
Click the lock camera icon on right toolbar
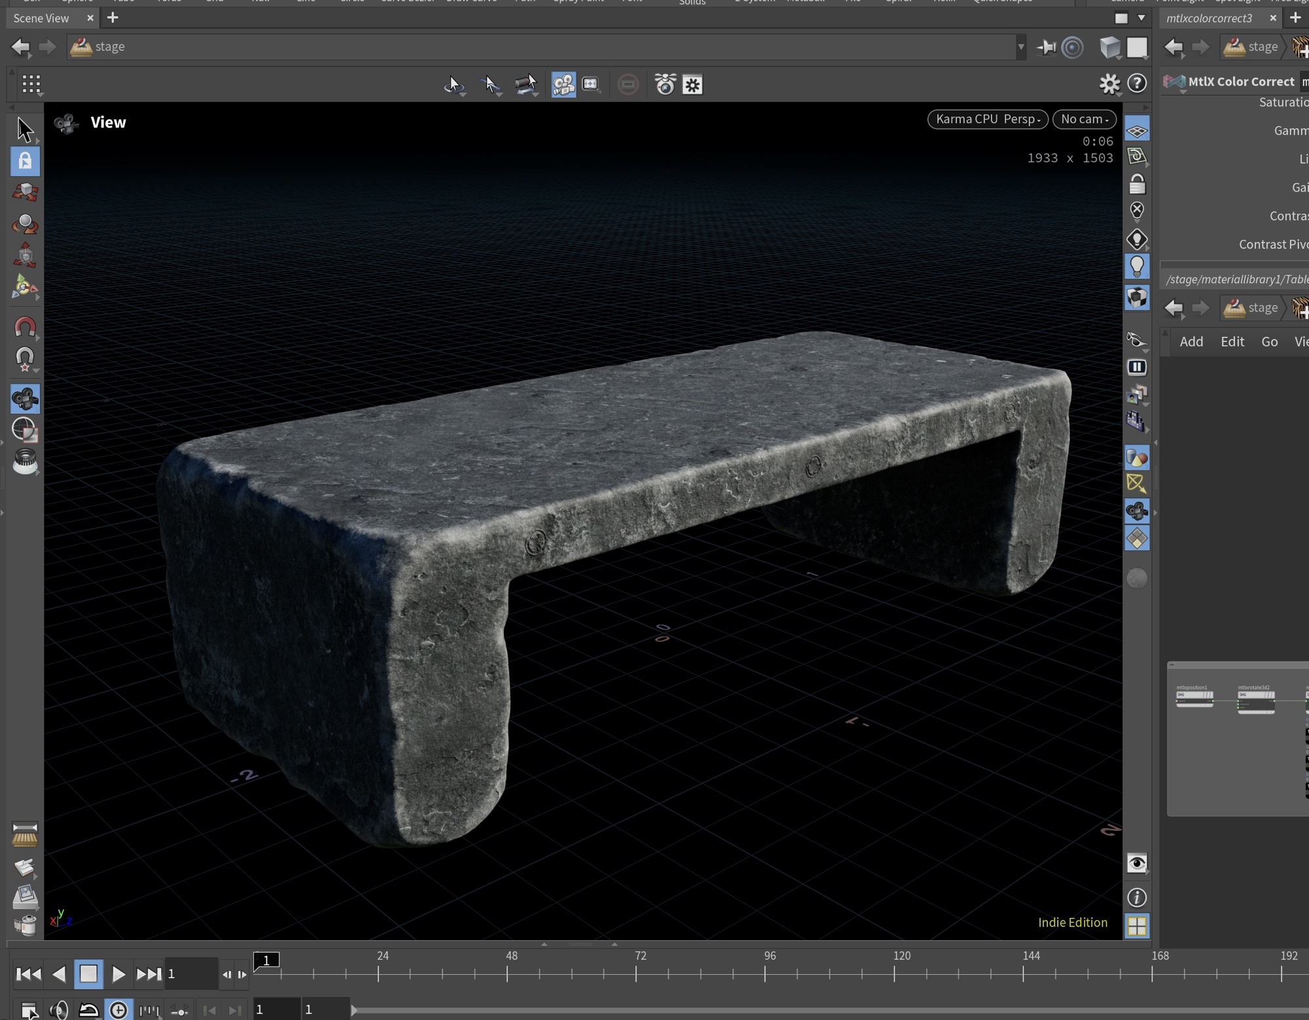coord(1137,185)
